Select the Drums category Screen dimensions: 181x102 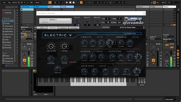click(x=7, y=24)
